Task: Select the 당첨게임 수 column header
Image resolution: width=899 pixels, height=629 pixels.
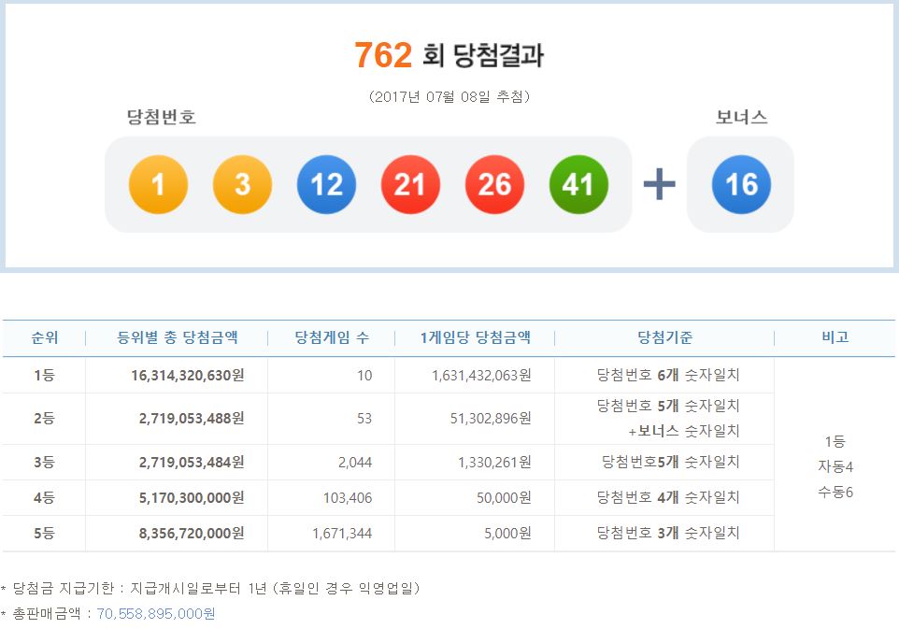Action: pyautogui.click(x=331, y=337)
